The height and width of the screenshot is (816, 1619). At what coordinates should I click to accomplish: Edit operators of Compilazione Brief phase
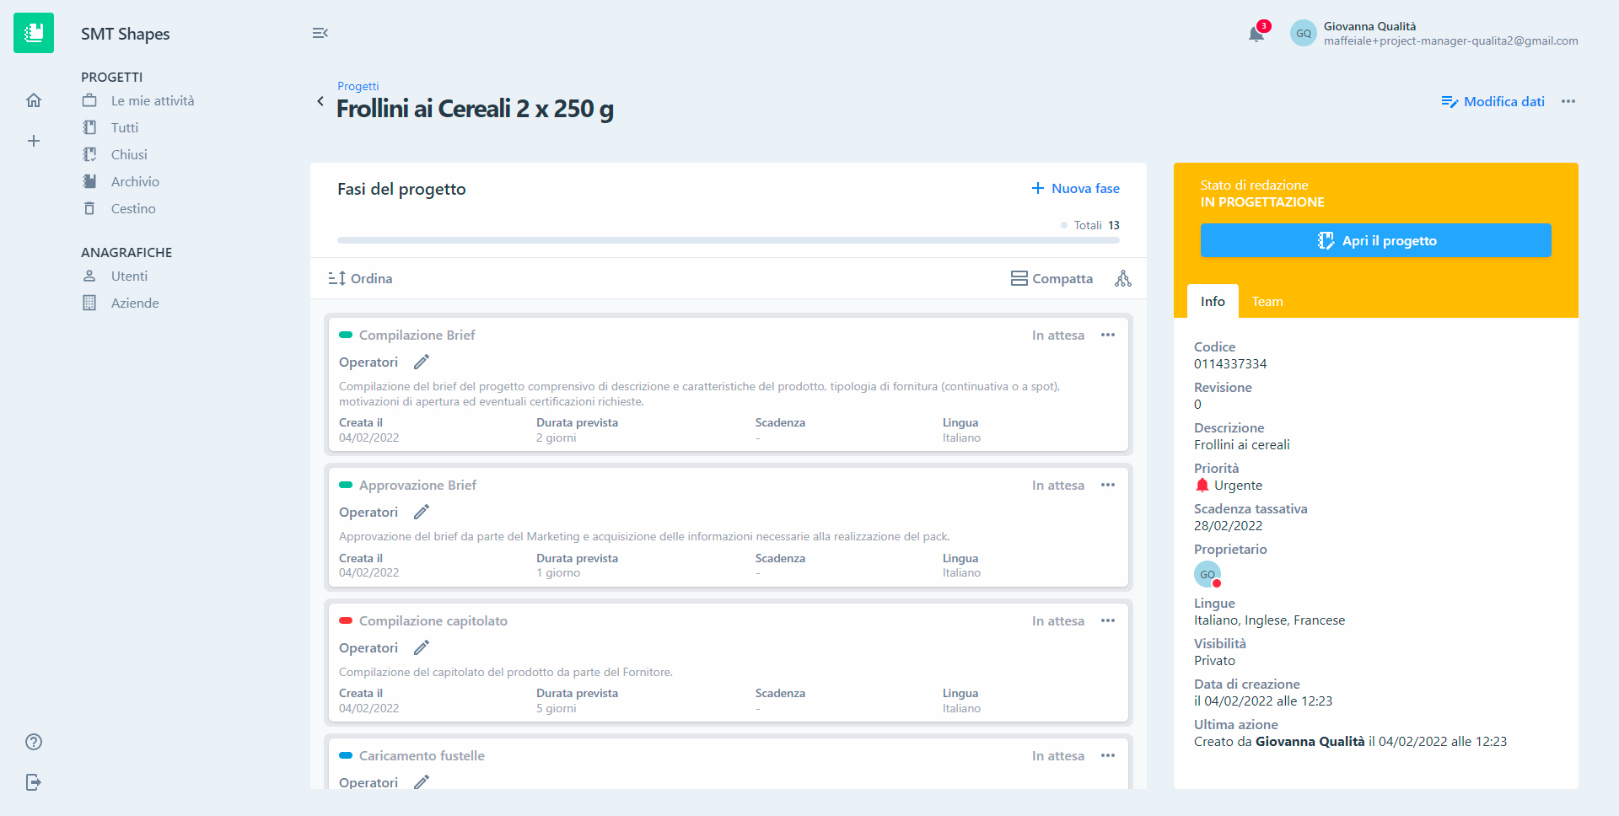point(422,362)
